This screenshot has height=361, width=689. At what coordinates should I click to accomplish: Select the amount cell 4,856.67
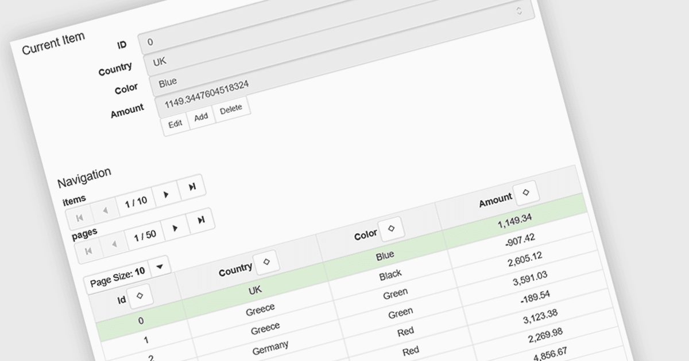pos(551,352)
